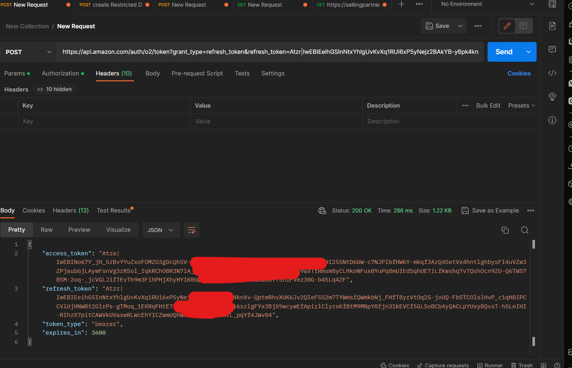Viewport: 572px width, 368px height.
Task: Open the request documentation panel
Action: pos(552,26)
